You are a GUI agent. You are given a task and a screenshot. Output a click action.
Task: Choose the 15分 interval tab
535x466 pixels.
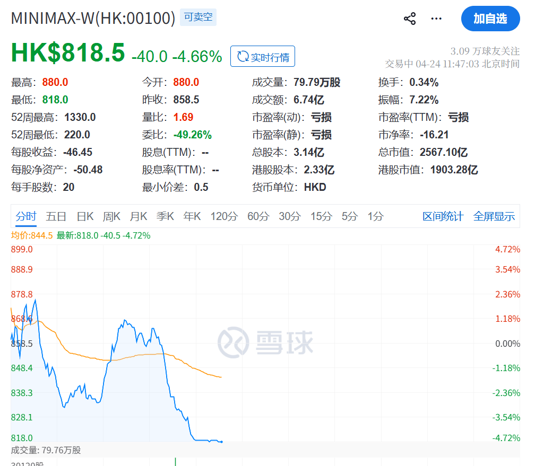click(x=321, y=216)
